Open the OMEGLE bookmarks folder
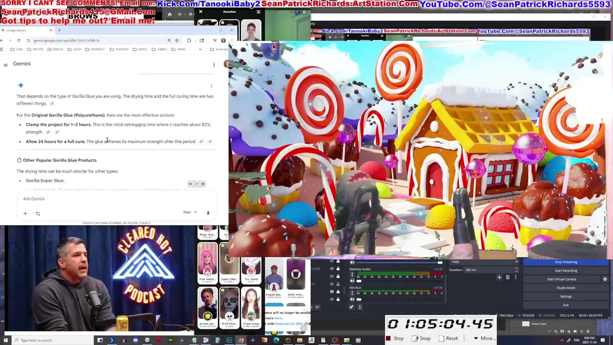The height and width of the screenshot is (345, 613). click(x=55, y=49)
